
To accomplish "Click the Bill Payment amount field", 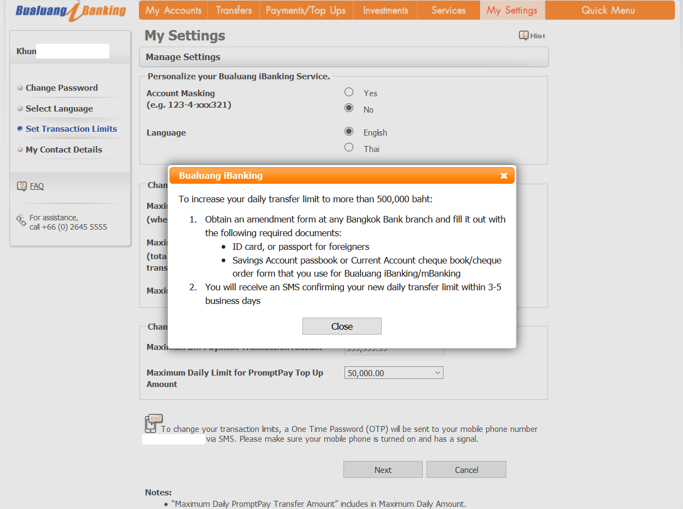I will 394,348.
